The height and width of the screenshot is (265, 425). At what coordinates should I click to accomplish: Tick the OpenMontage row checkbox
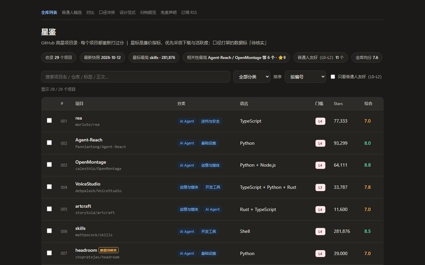coord(49,165)
